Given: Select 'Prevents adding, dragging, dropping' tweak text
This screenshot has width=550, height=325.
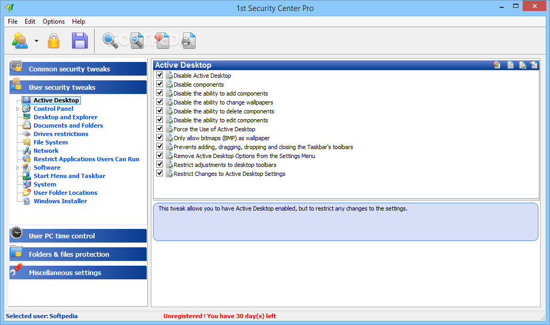Looking at the screenshot, I should click(x=263, y=147).
